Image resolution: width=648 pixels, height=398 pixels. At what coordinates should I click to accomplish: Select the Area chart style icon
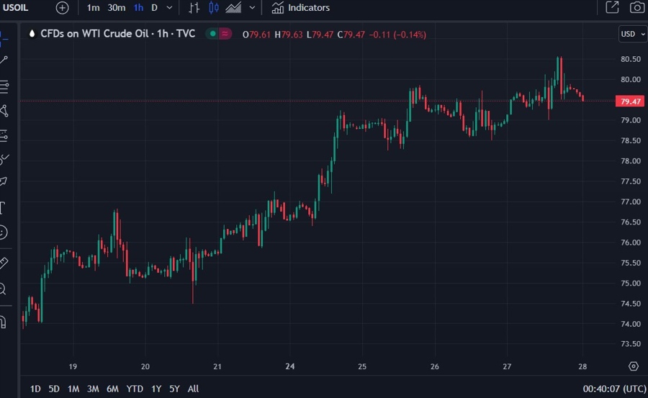click(233, 7)
